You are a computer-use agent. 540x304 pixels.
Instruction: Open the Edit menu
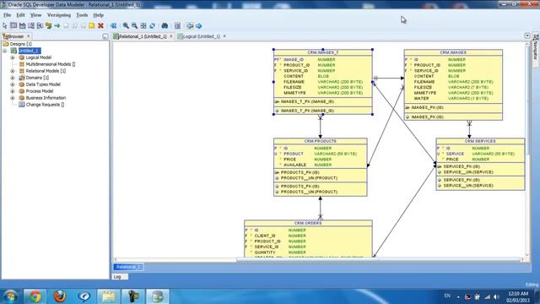(20, 15)
